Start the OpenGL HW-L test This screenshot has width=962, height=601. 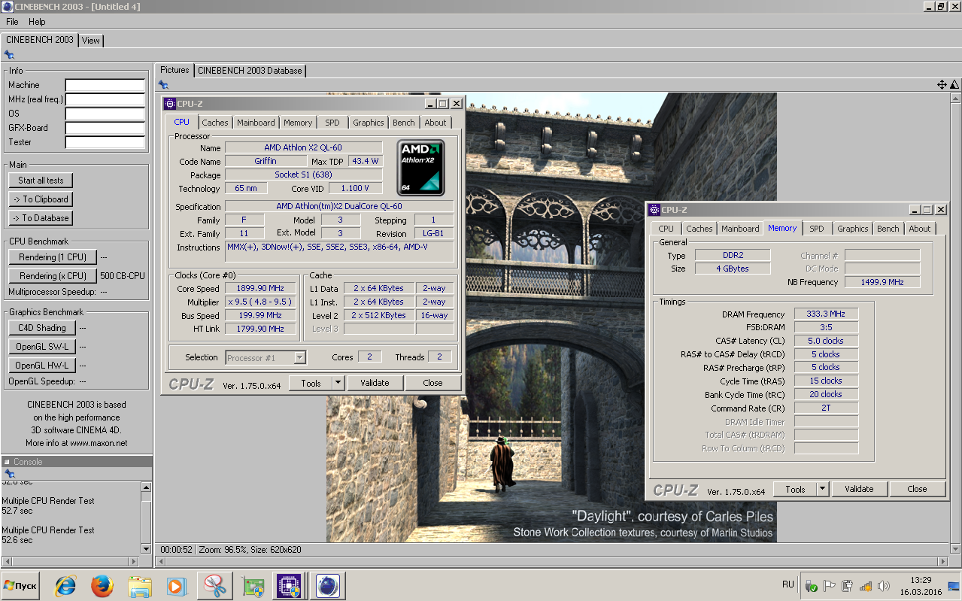(x=42, y=366)
